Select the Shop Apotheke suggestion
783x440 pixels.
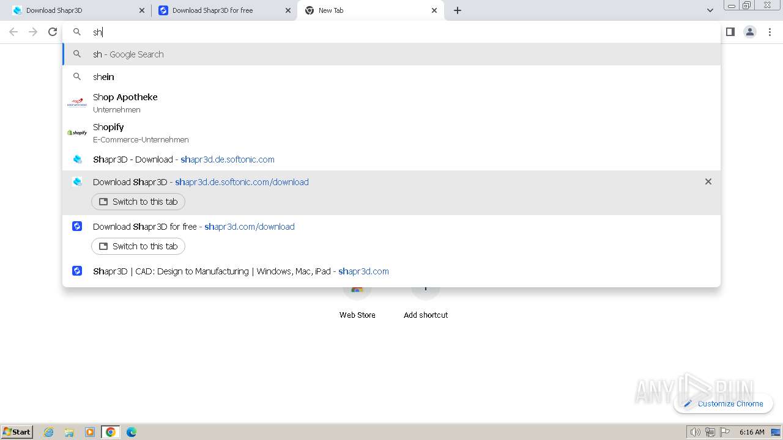click(x=391, y=103)
